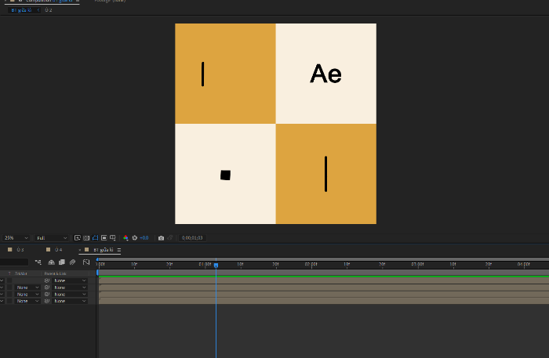Viewport: 549px width, 358px height.
Task: Open the Composition Mini-Flowchart icon
Action: point(38,262)
